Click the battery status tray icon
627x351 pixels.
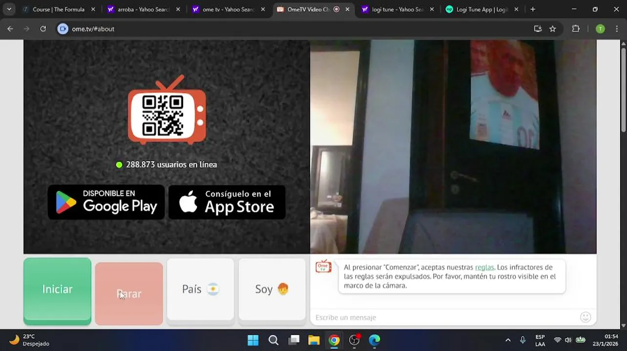coord(581,340)
